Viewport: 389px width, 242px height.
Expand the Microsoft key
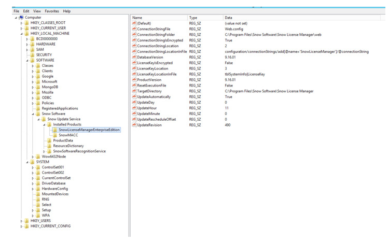coord(33,82)
